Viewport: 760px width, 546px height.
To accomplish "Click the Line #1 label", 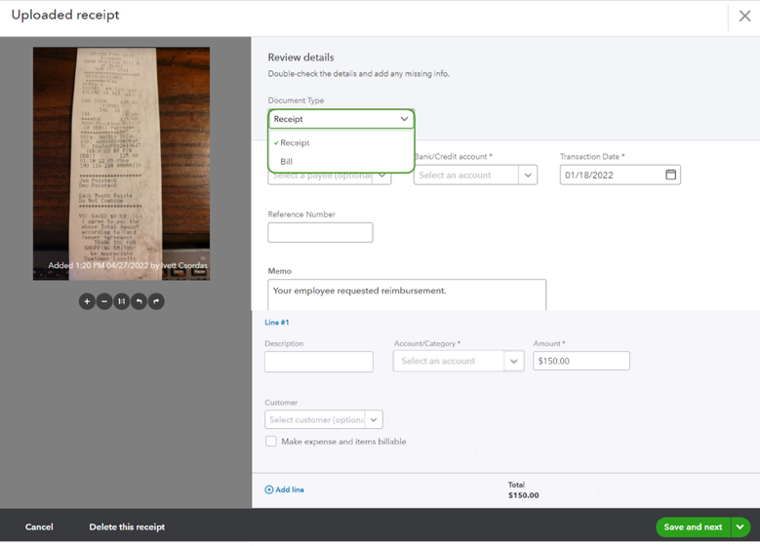I will [x=277, y=322].
